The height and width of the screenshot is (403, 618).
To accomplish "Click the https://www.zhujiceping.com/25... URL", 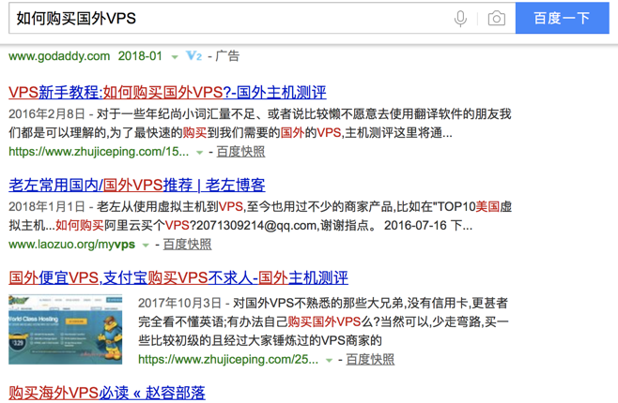I will point(228,359).
